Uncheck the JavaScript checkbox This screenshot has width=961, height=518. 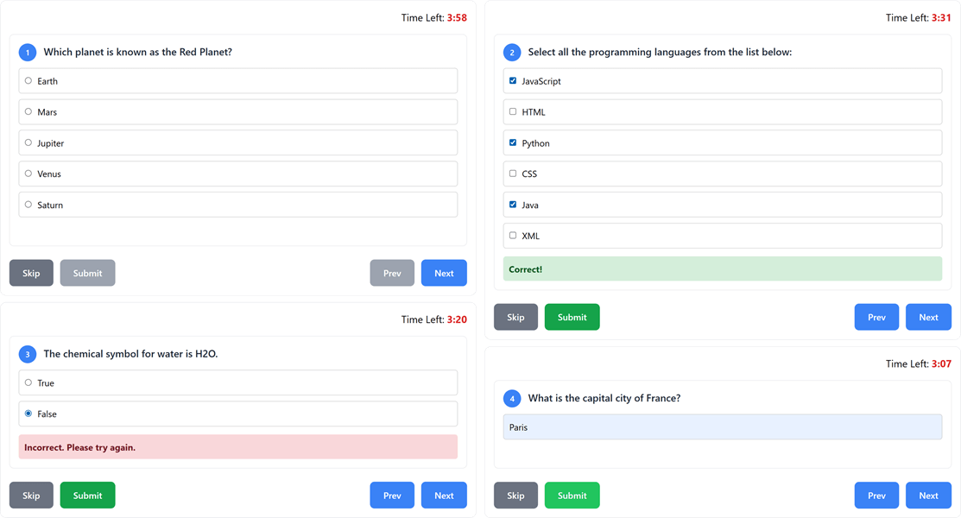point(513,81)
